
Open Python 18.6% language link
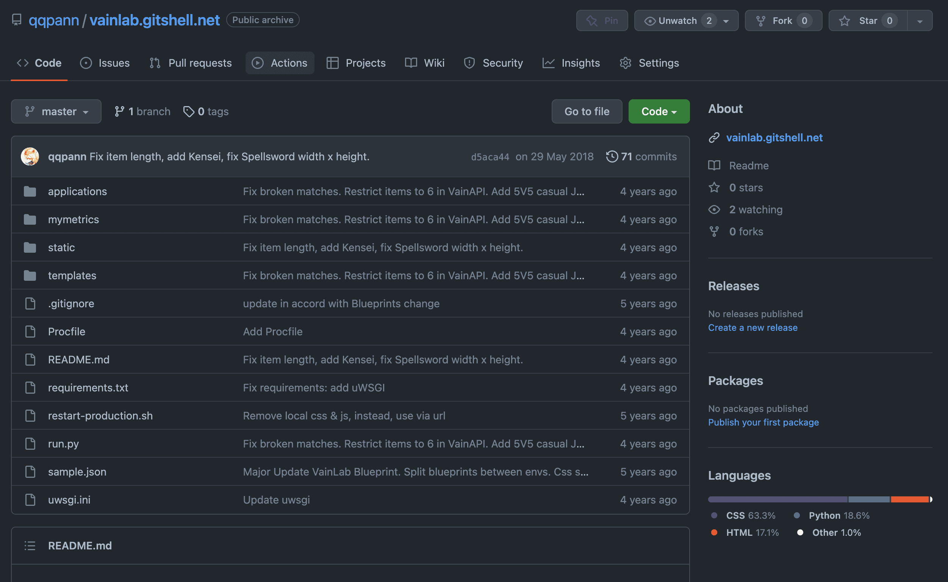[x=831, y=515]
